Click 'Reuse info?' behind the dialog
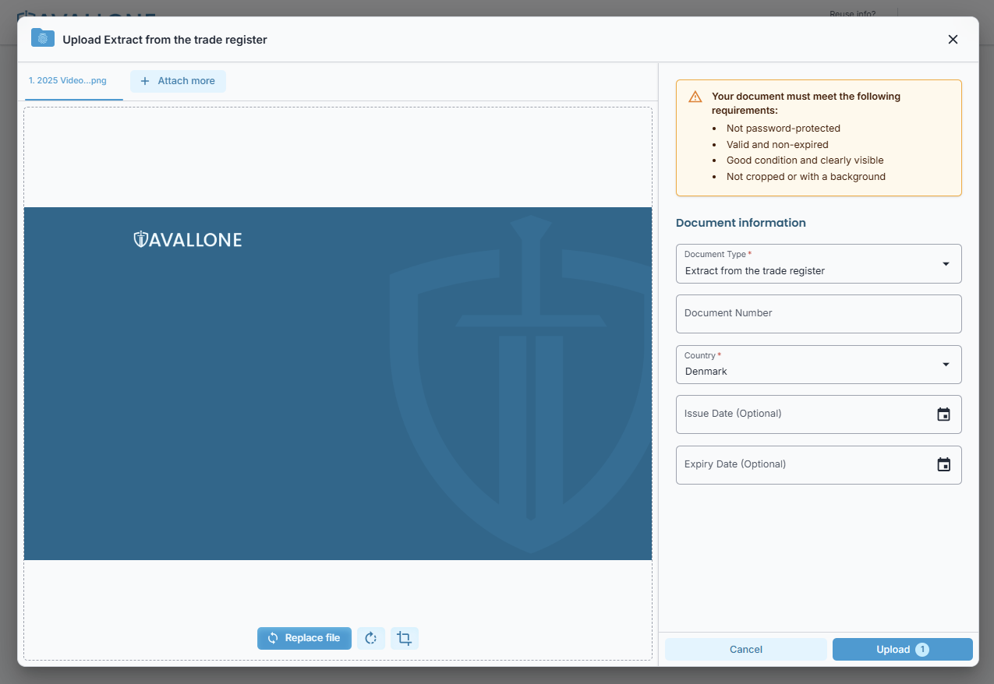The height and width of the screenshot is (684, 994). (x=852, y=13)
